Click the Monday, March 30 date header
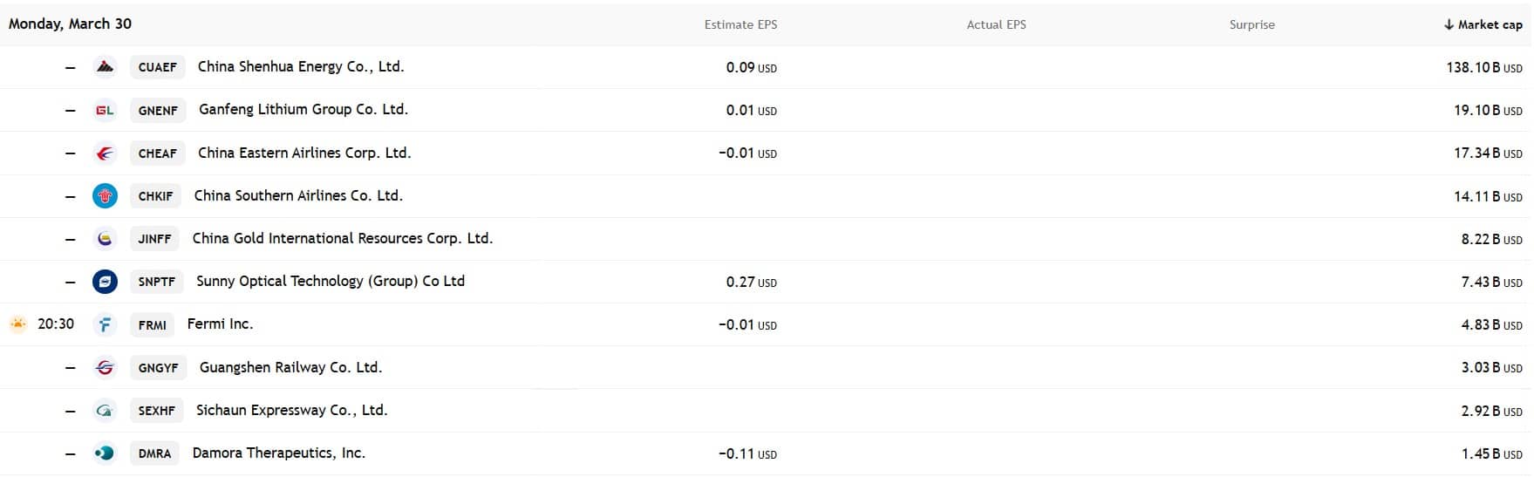Screen dimensions: 1534x477 tap(70, 24)
